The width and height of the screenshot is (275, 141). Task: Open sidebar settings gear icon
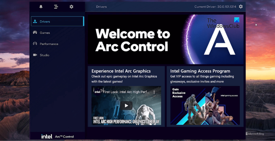pyautogui.click(x=71, y=7)
